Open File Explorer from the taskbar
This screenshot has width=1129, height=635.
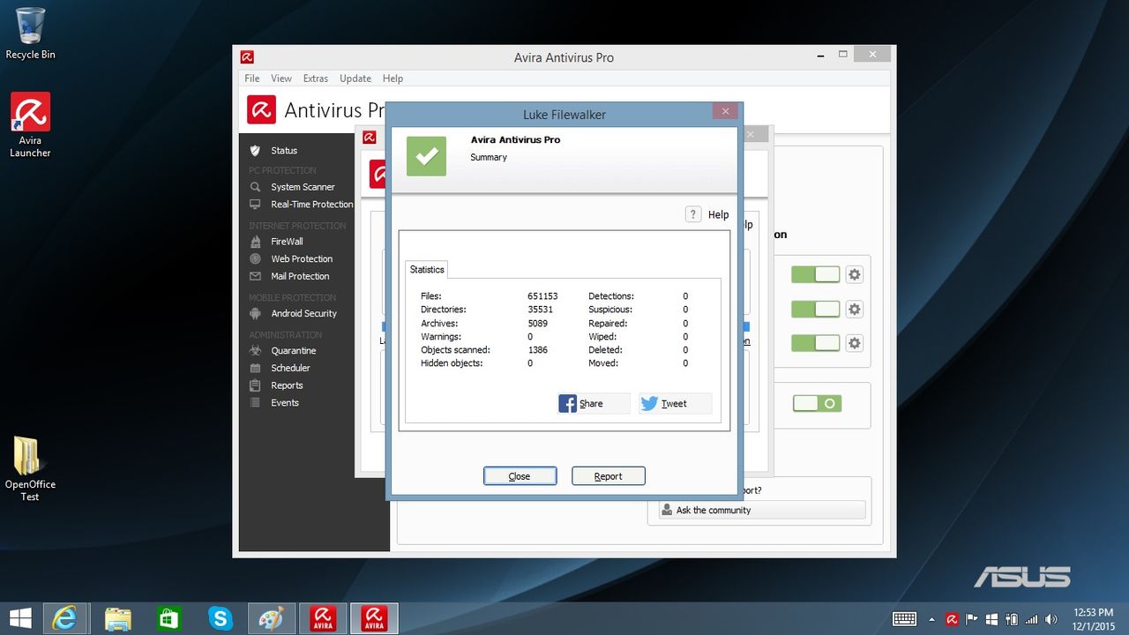(x=117, y=618)
